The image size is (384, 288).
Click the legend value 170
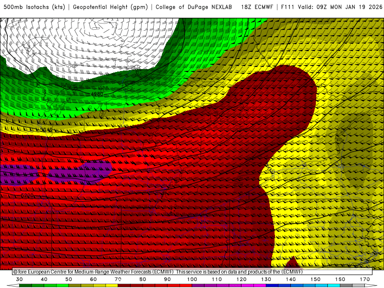point(365,279)
